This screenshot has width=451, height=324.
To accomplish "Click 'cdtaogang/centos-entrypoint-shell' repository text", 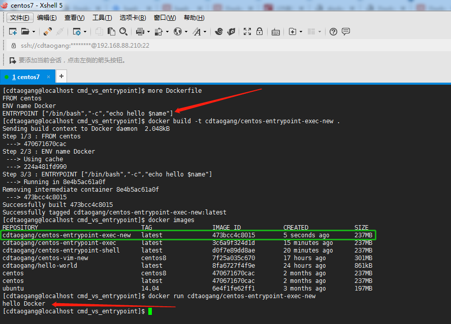I will pos(61,250).
